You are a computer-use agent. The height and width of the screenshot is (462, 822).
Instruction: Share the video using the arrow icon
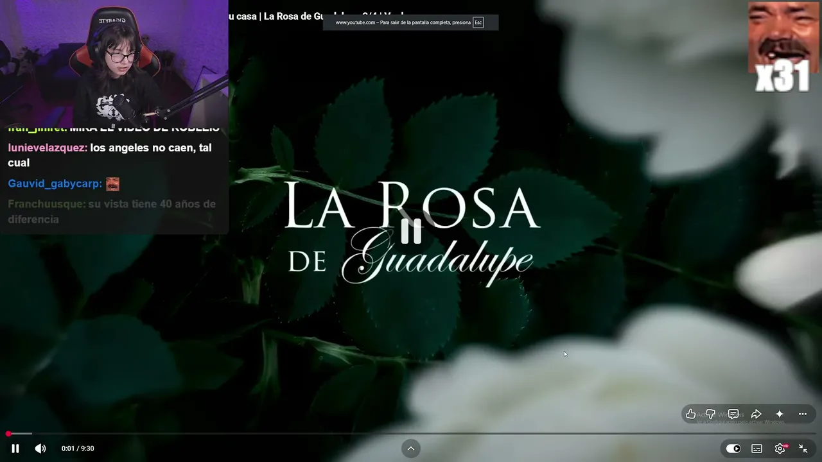point(756,414)
